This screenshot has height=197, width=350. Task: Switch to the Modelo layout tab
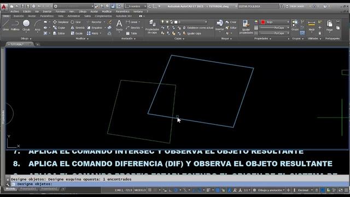click(x=10, y=189)
